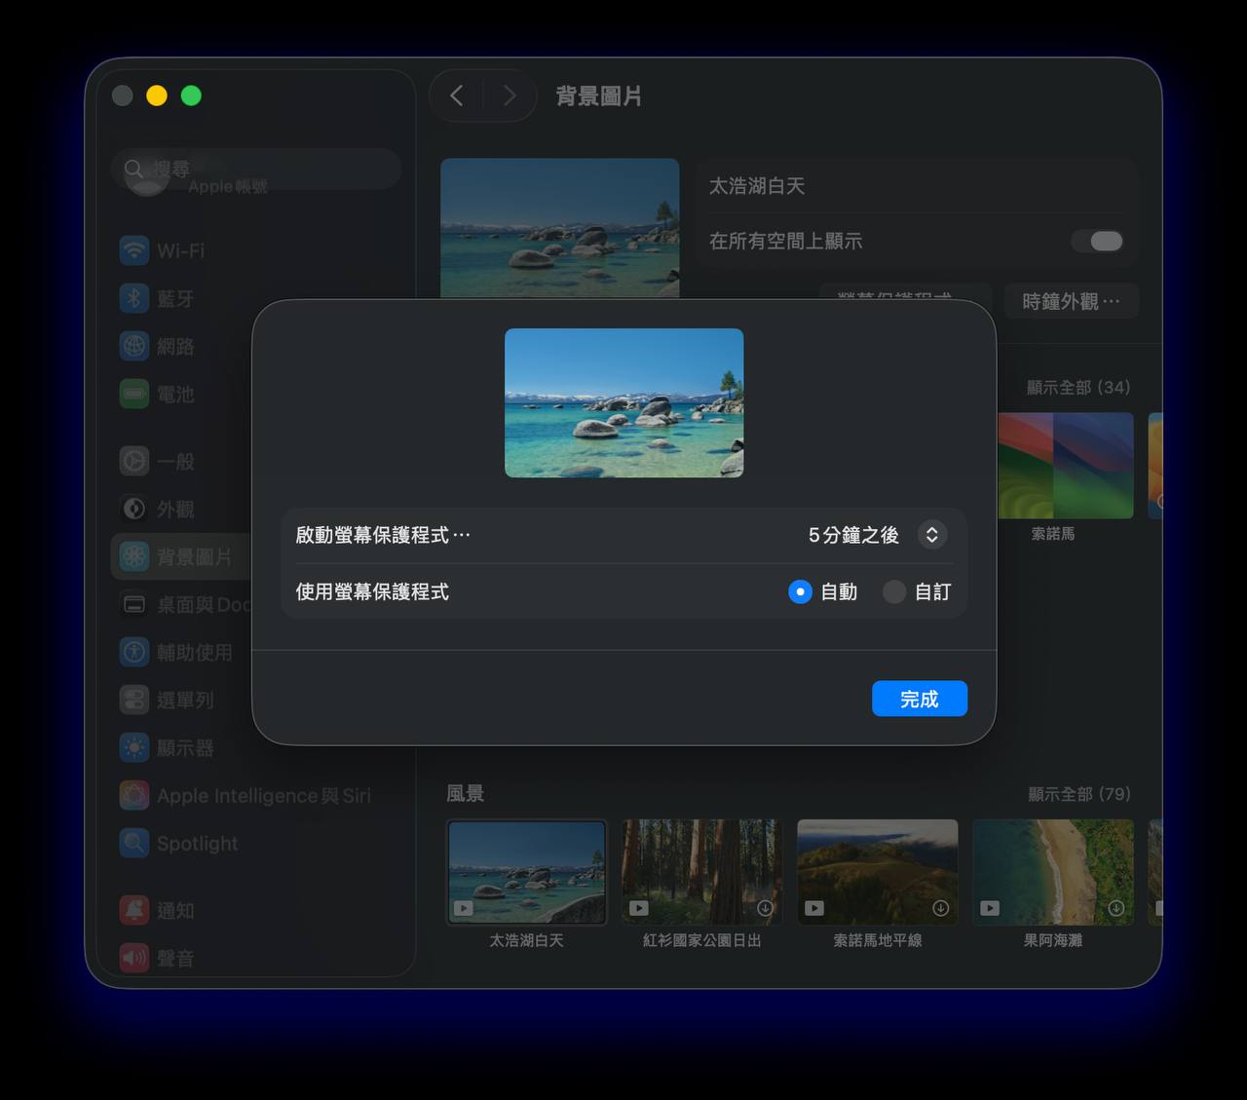The image size is (1247, 1100).
Task: Open Notifications (通知) bell icon
Action: coord(134,910)
